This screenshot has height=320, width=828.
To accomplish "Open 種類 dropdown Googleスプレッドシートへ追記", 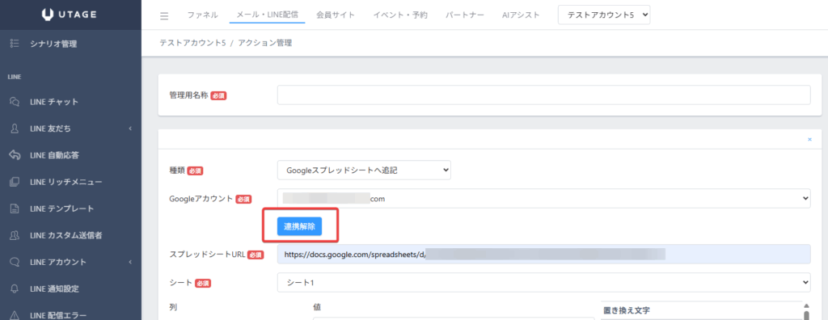I will (364, 170).
